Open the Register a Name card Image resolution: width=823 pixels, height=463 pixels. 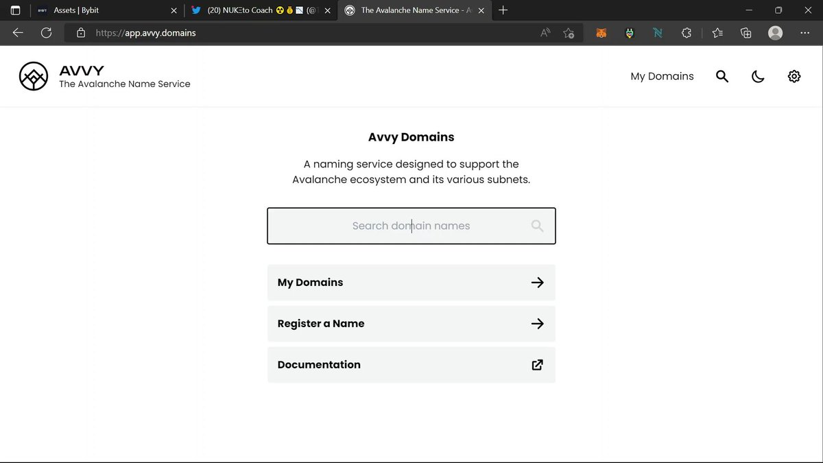pos(411,324)
